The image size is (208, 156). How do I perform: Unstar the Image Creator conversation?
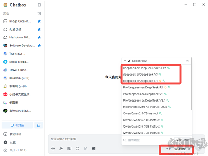pos(39,21)
